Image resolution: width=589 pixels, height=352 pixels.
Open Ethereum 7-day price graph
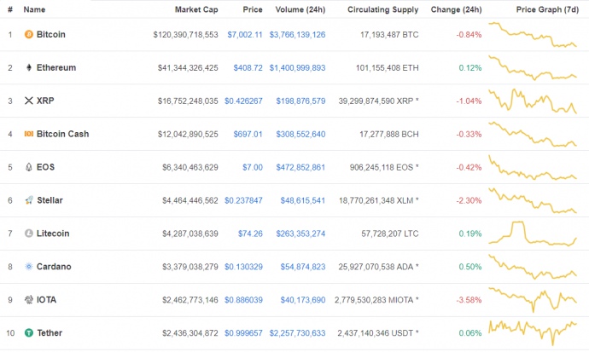coord(533,68)
